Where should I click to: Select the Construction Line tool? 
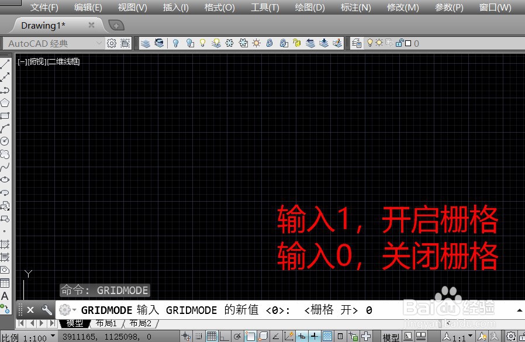(5, 77)
